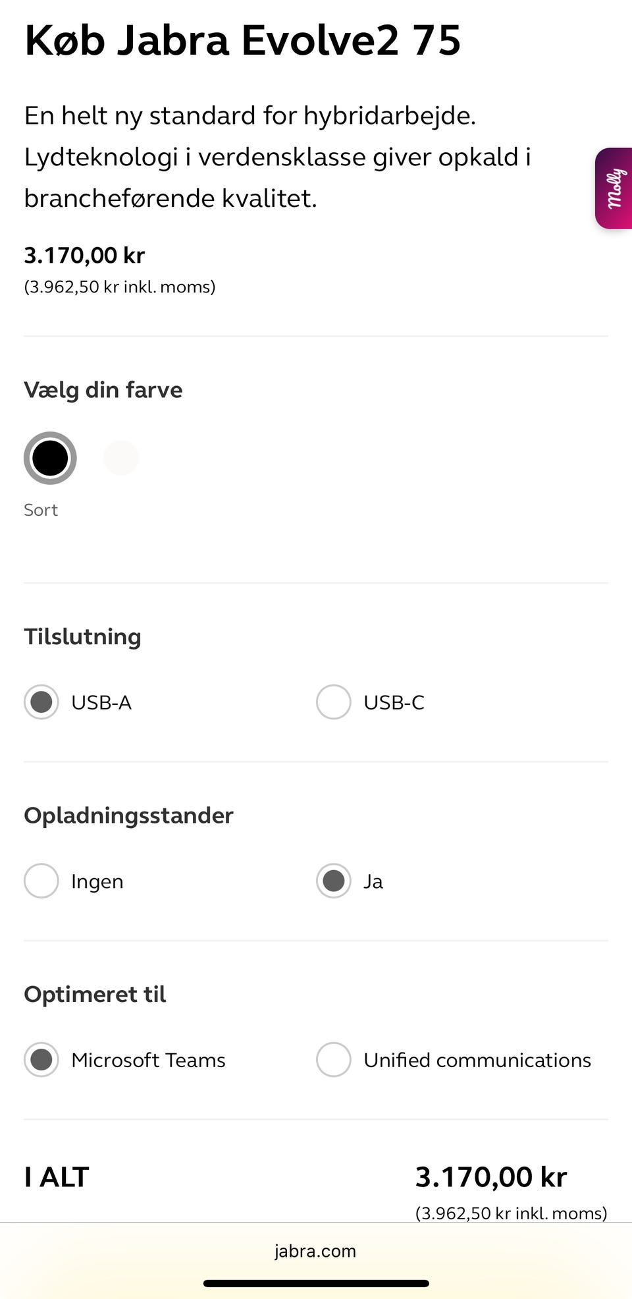Choose the white color swatch
This screenshot has width=632, height=1299.
[x=121, y=458]
